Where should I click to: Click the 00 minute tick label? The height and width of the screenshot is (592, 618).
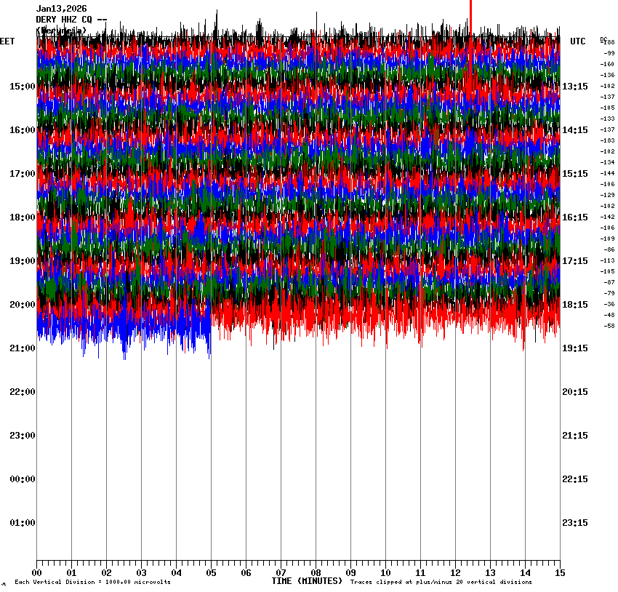tap(37, 573)
